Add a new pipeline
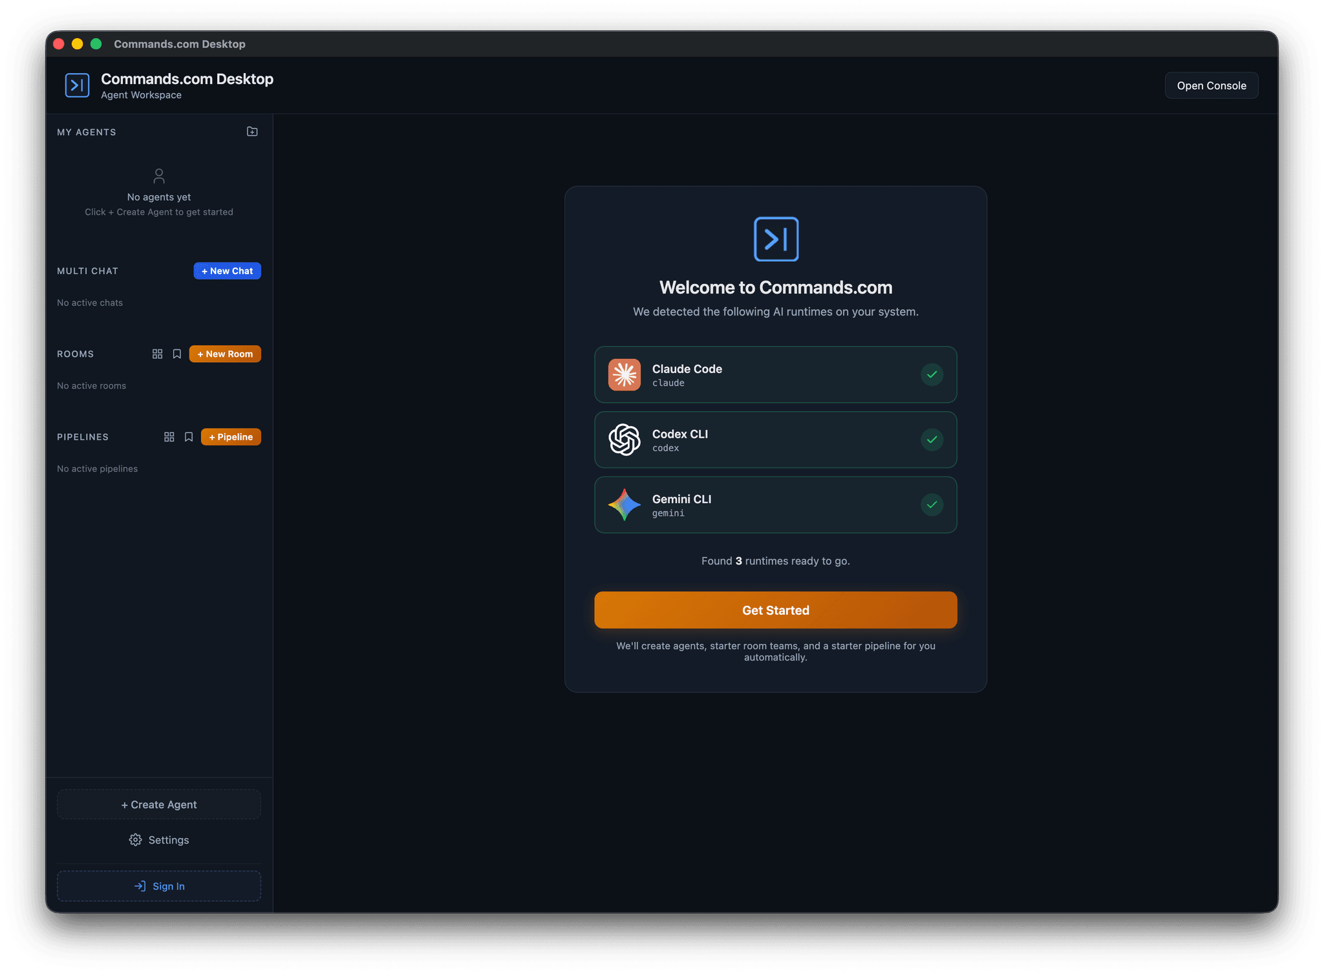Image resolution: width=1324 pixels, height=973 pixels. click(231, 437)
